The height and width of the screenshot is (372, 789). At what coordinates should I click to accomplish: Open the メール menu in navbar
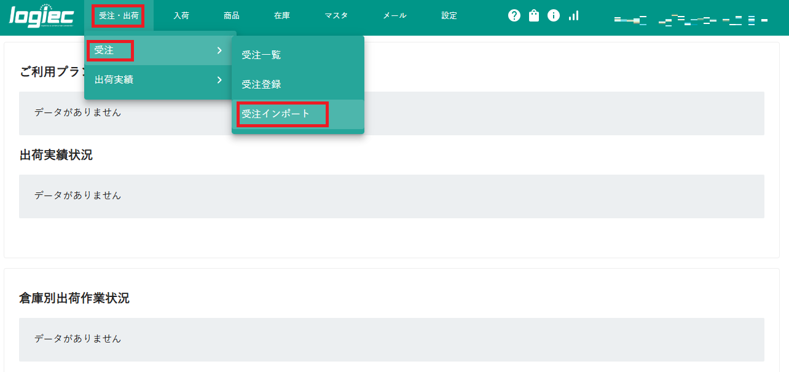coord(394,15)
